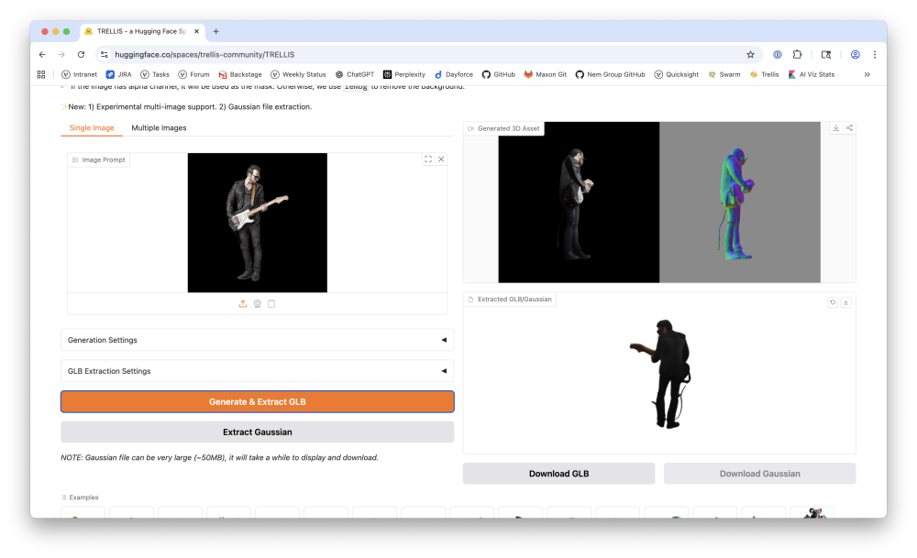The image size is (917, 558).
Task: Open the Tasks bookmark
Action: pyautogui.click(x=155, y=74)
